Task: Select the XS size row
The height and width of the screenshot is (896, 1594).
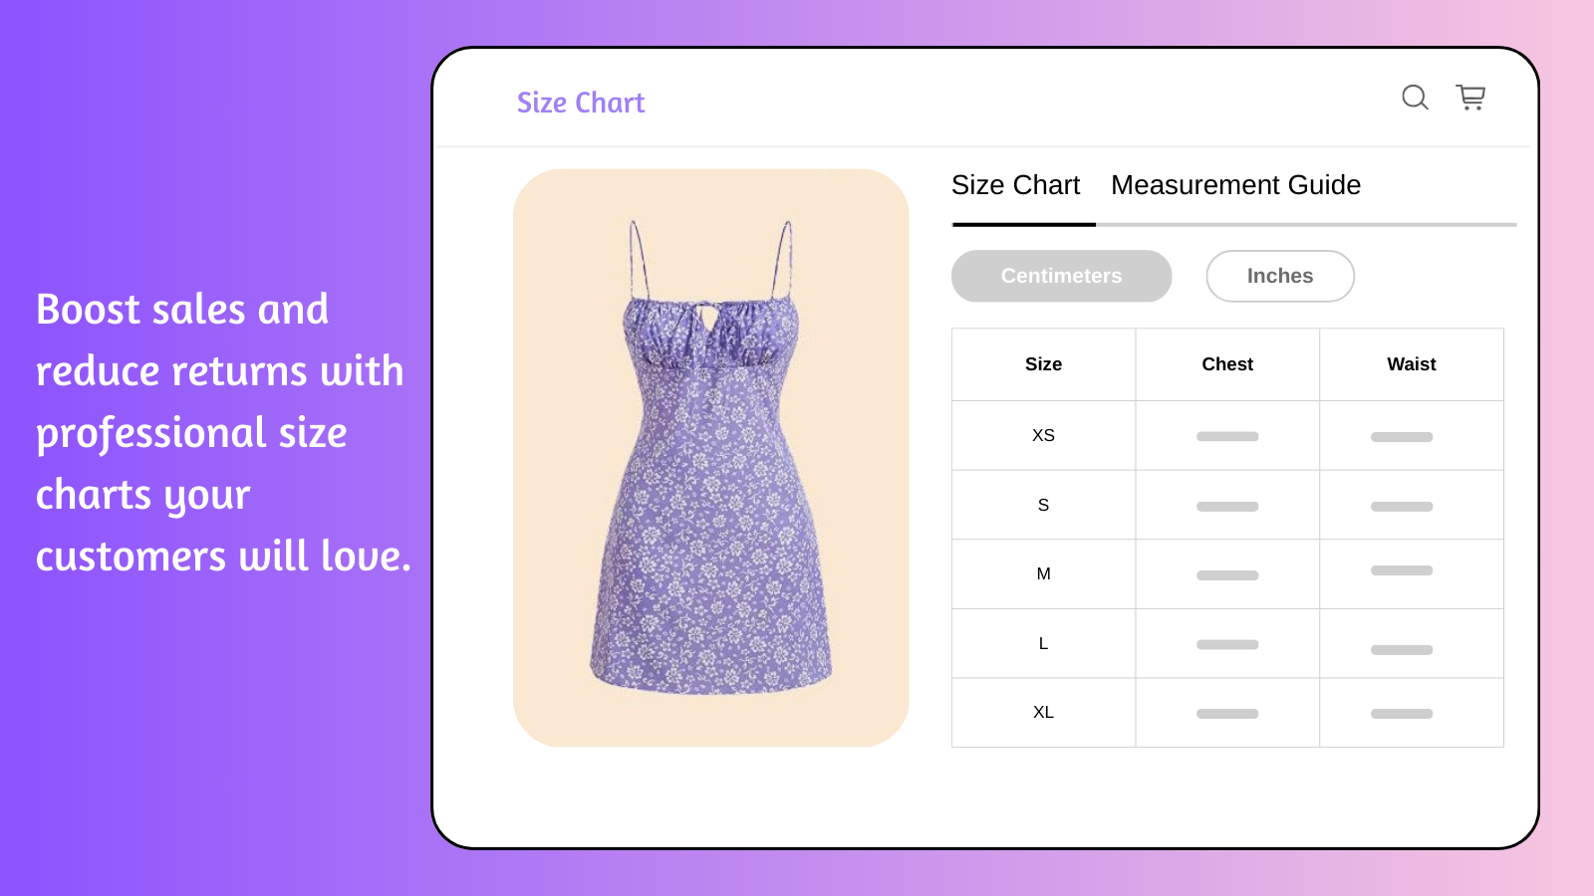Action: (x=1043, y=435)
